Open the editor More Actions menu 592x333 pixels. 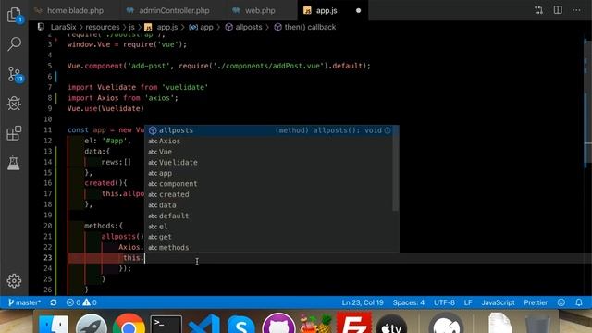point(576,10)
